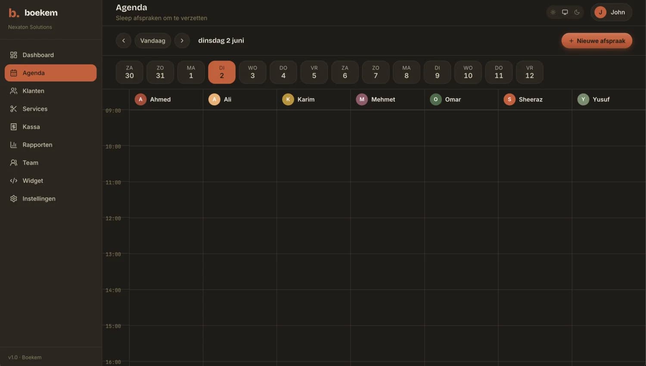Select date chip WO 3
646x366 pixels.
point(253,72)
